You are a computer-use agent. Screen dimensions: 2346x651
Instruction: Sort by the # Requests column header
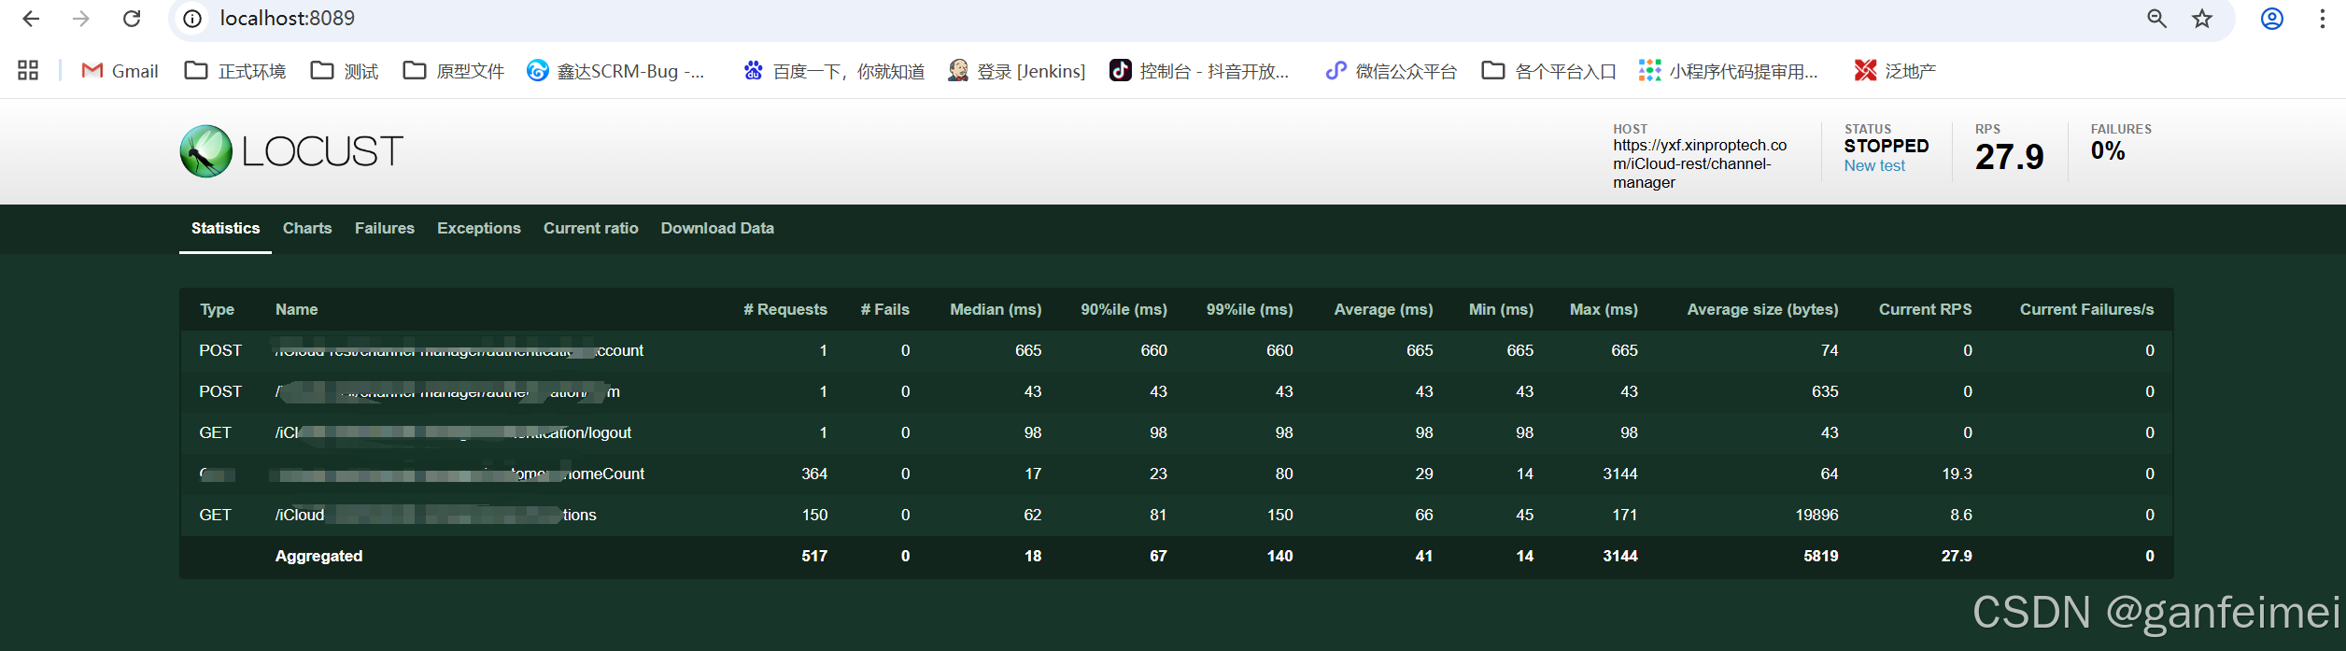pyautogui.click(x=785, y=309)
